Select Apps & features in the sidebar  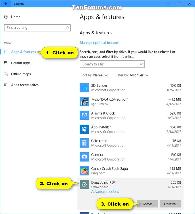click(23, 52)
